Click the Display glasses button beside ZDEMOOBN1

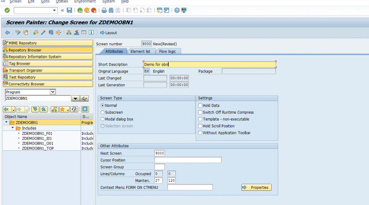(84, 99)
